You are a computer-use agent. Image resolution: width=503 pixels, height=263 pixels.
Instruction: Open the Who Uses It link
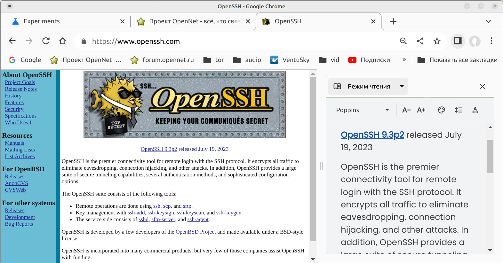19,123
